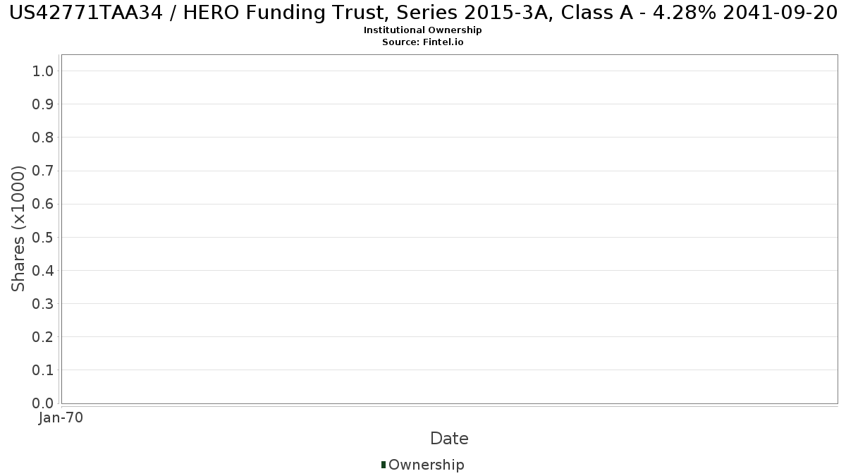
Task: Click the 0.1 y-axis label
Action: 43,370
